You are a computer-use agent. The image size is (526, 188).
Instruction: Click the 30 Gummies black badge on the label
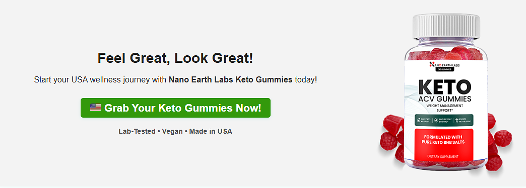tap(445, 69)
